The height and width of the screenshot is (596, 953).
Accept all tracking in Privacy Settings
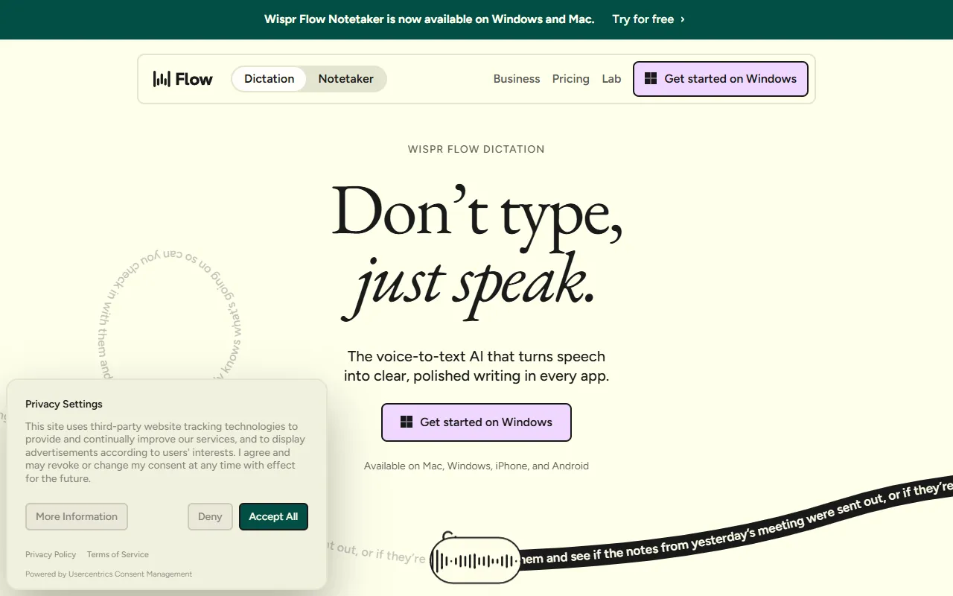click(273, 517)
